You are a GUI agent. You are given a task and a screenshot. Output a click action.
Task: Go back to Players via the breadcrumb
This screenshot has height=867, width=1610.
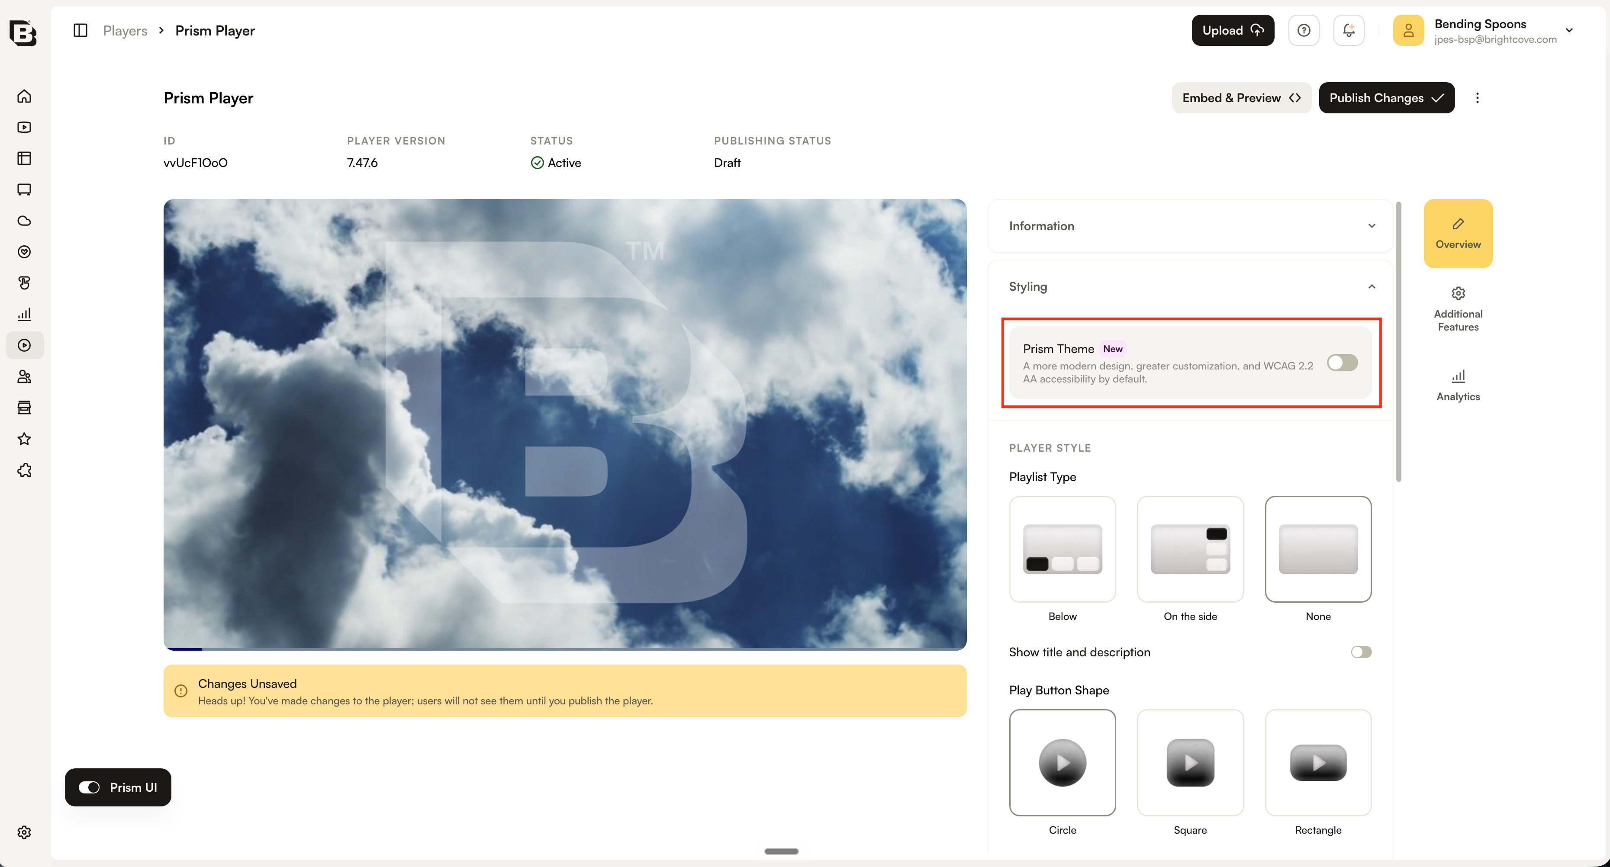click(125, 31)
